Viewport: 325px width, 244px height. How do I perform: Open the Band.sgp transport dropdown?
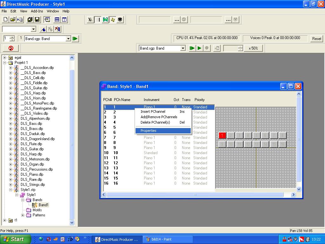[x=183, y=48]
